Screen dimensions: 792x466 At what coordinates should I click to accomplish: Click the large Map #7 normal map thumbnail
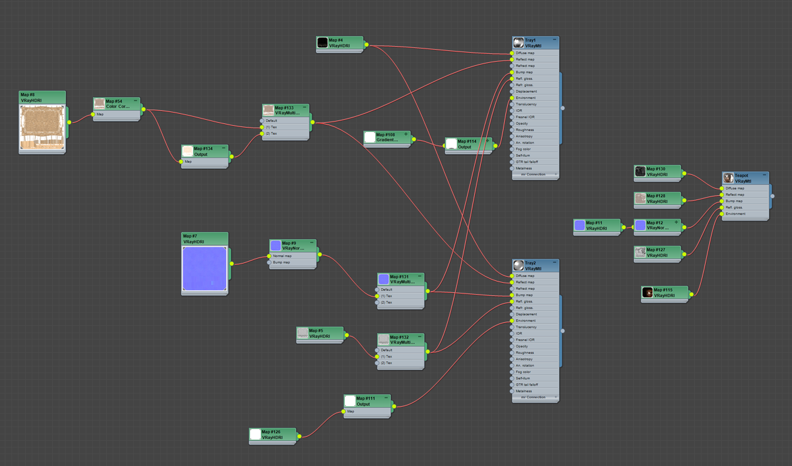click(x=204, y=269)
